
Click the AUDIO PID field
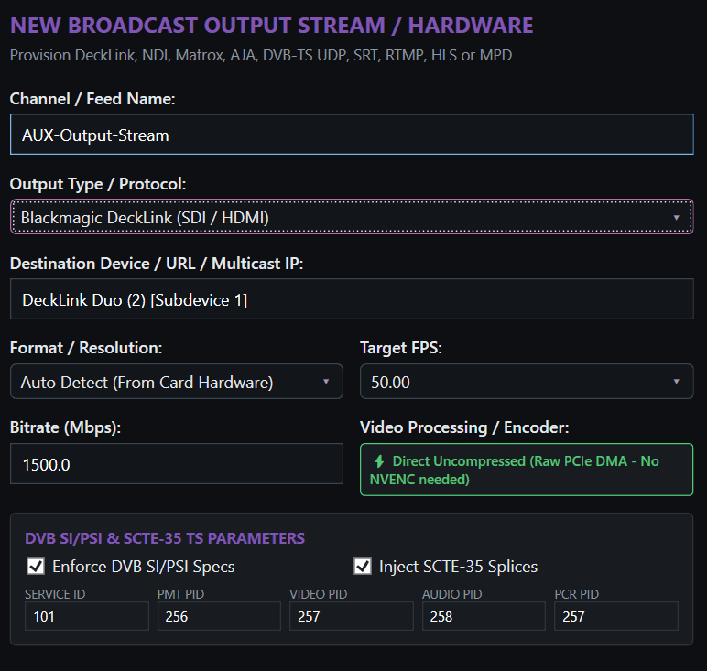tap(484, 616)
